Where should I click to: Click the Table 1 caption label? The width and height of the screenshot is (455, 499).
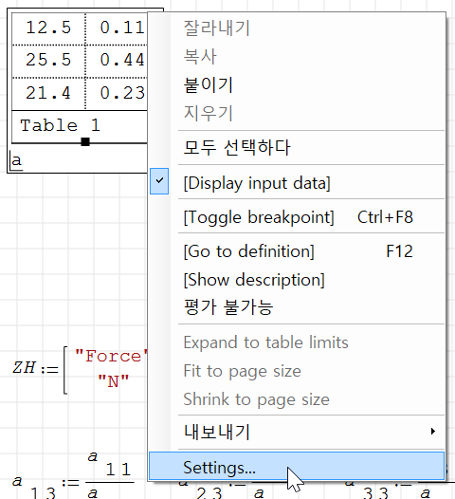pyautogui.click(x=61, y=125)
